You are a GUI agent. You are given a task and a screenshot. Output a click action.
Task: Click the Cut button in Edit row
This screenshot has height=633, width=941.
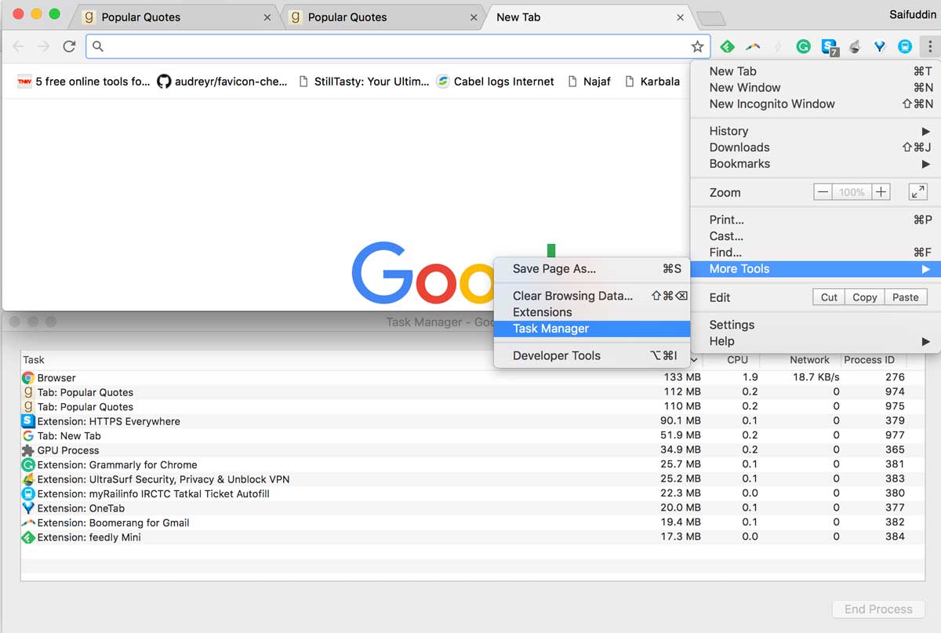tap(829, 297)
